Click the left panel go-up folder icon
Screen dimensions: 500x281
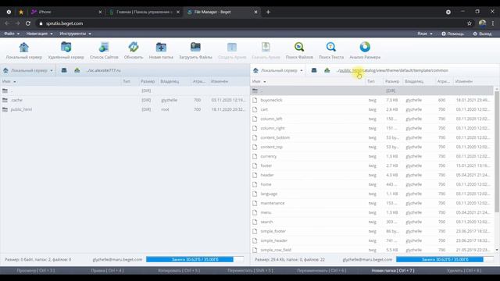77,70
